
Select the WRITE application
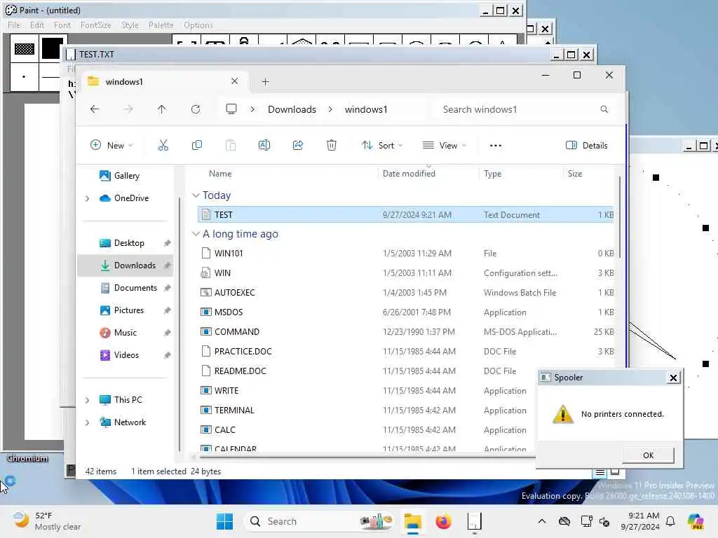click(x=366, y=391)
